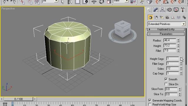Toggle Generate Mapping Coords checkbox
The height and width of the screenshot is (106, 188).
150,100
